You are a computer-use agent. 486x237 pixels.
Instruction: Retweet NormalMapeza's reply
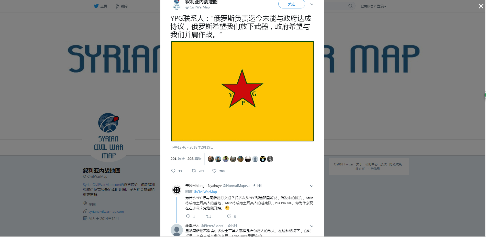point(209,216)
